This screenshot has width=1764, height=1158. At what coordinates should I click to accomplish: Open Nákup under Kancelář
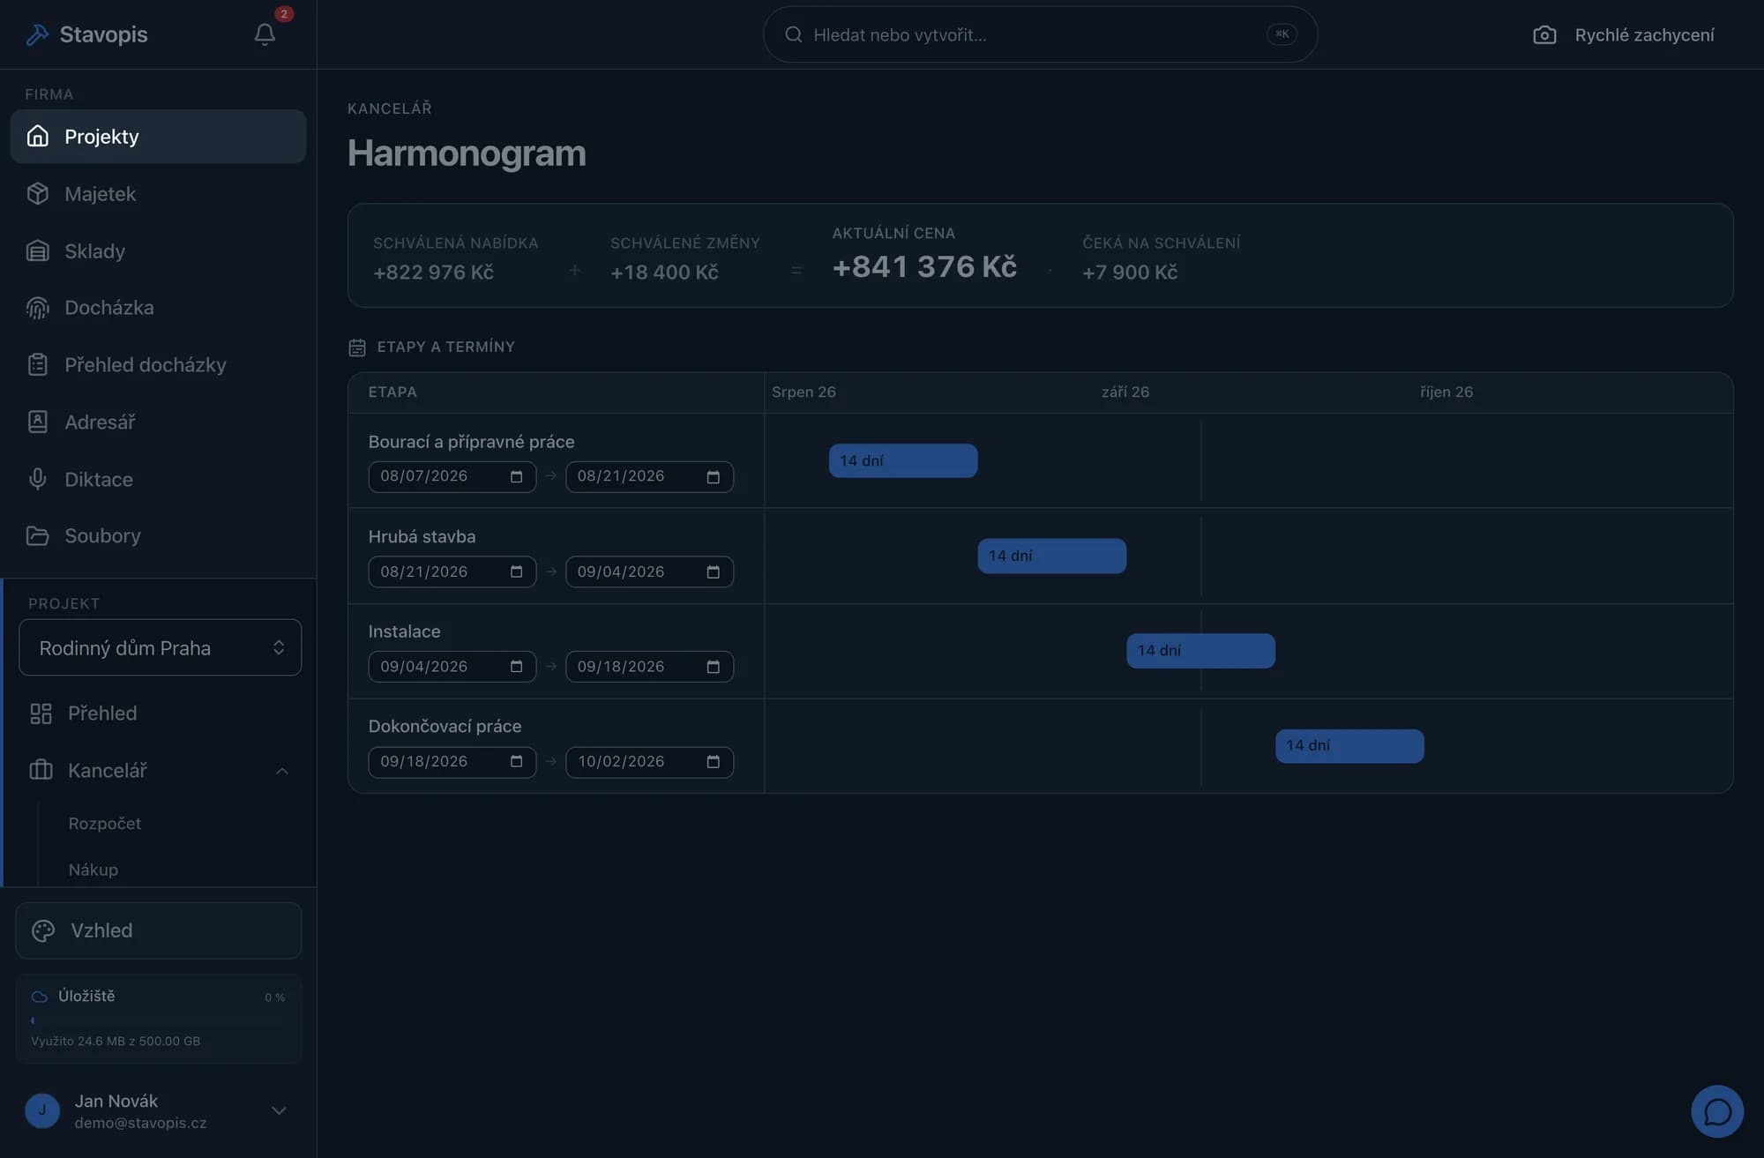pos(93,870)
